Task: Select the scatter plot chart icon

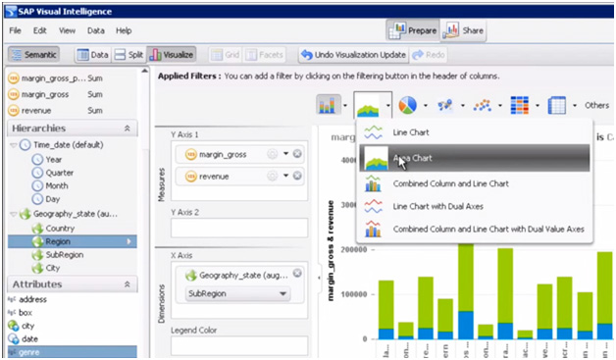Action: (x=483, y=105)
